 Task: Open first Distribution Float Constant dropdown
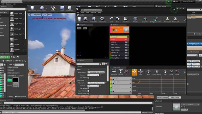pyautogui.click(x=96, y=72)
